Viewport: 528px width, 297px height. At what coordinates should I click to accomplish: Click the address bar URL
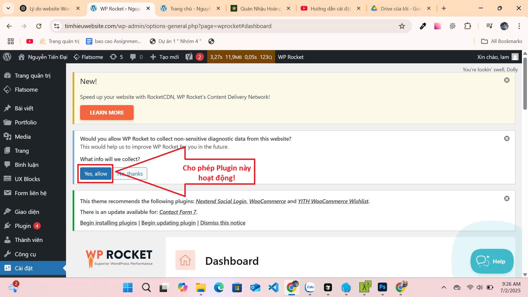(x=168, y=26)
